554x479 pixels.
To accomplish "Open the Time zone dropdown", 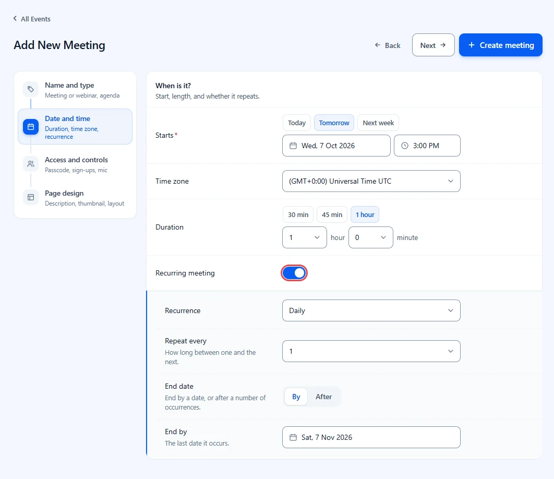I will [371, 181].
